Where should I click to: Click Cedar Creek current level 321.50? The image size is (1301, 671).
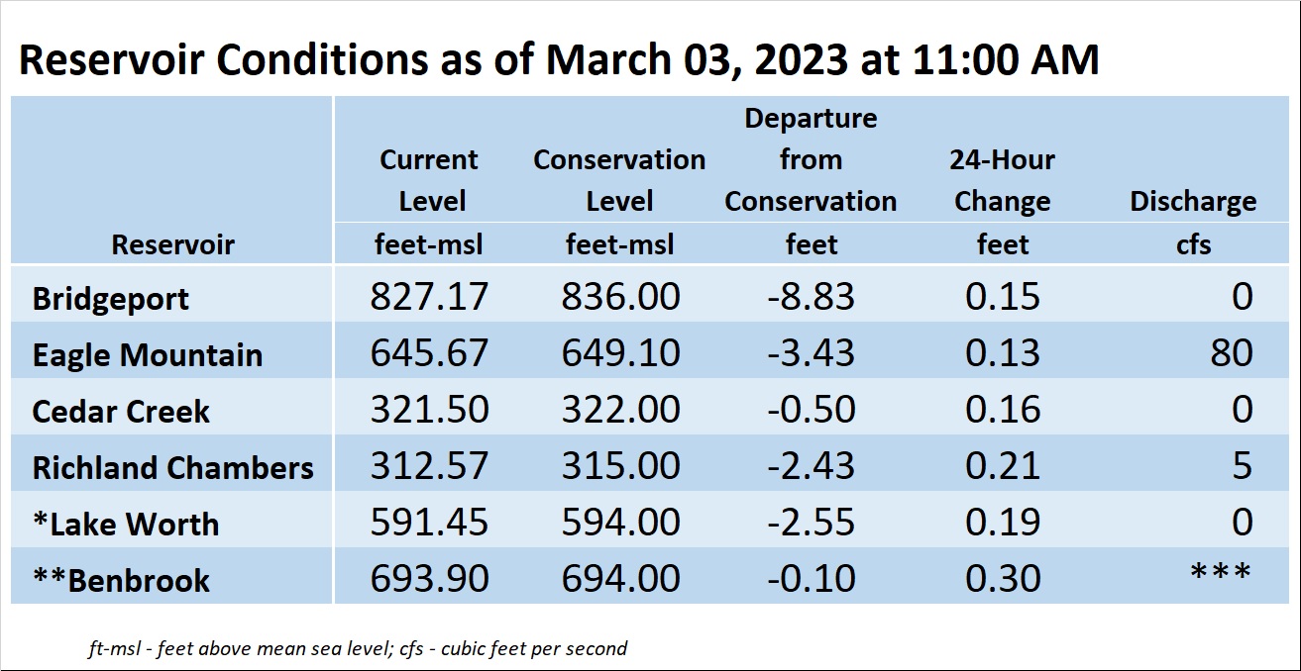(430, 411)
